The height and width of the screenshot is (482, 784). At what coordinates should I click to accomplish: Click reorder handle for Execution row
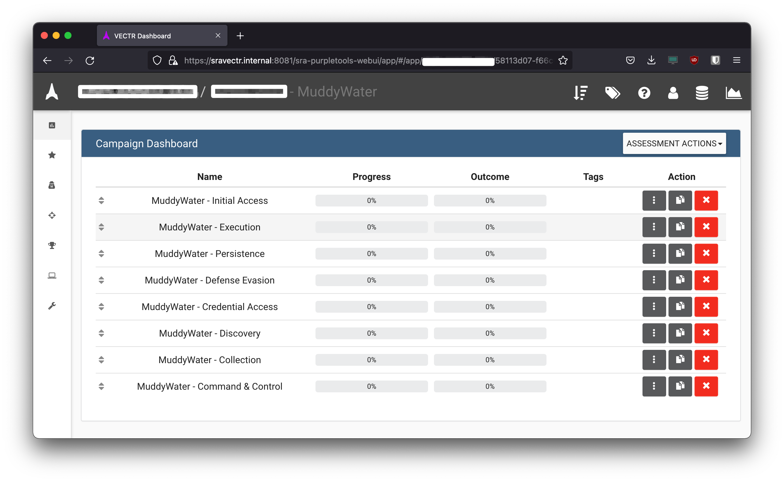point(101,227)
